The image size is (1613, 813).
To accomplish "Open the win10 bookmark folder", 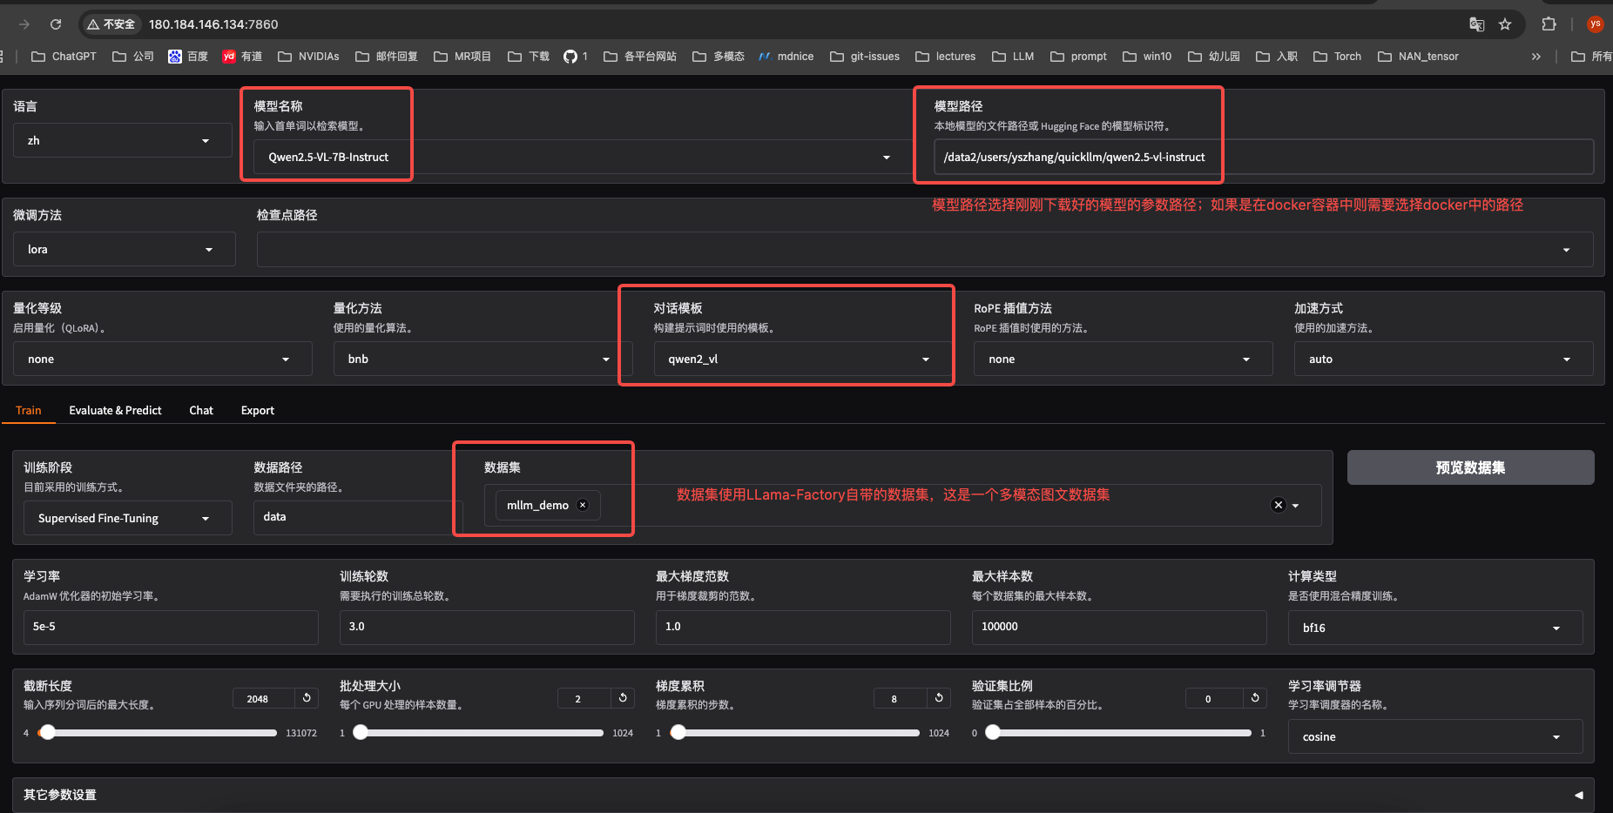I will (1147, 57).
